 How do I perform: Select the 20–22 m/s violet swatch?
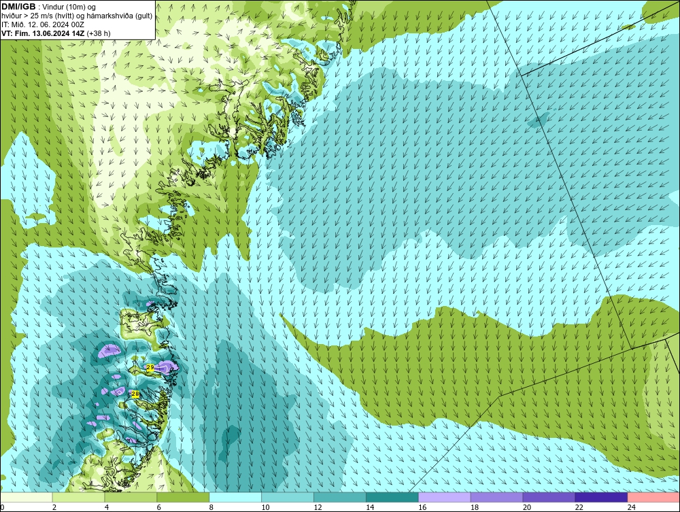(549, 497)
